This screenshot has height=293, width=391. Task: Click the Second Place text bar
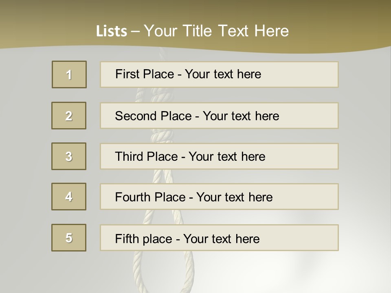point(219,116)
